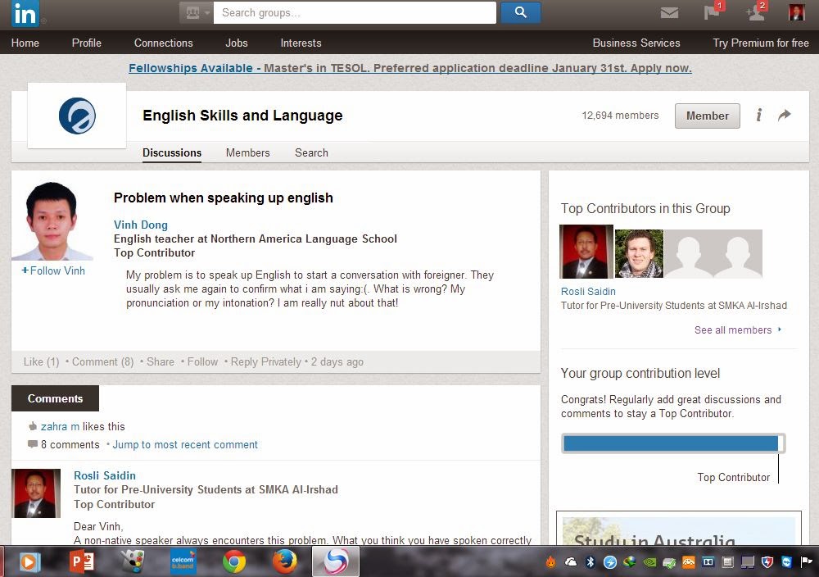The width and height of the screenshot is (819, 577).
Task: Switch to the Discussions tab
Action: point(172,152)
